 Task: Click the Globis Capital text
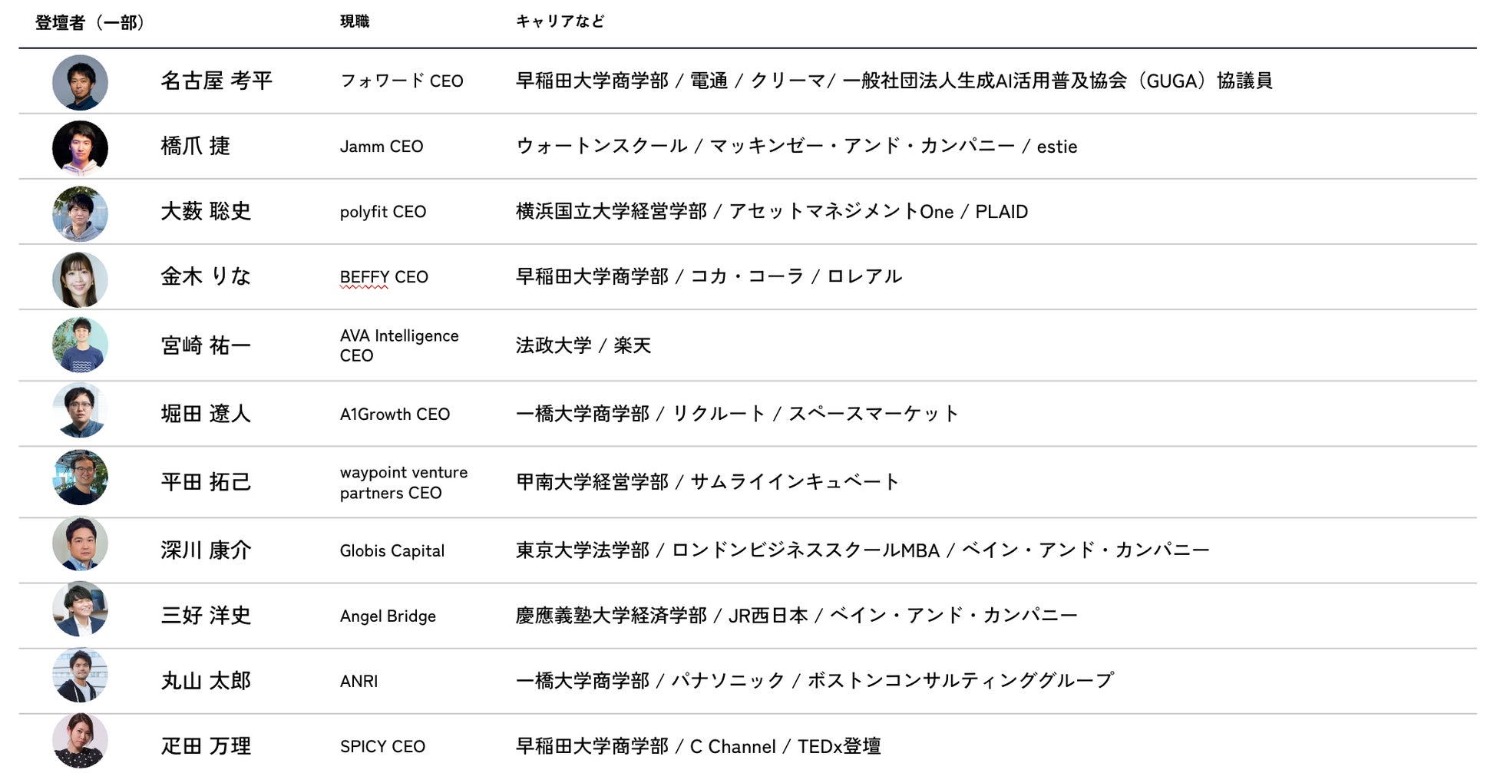coord(392,550)
